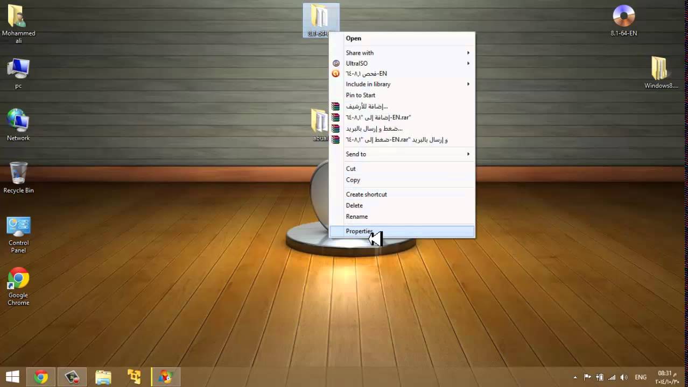Click scan EN antivirus menu entry

pos(402,74)
